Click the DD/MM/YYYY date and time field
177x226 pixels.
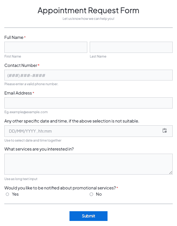(88, 131)
